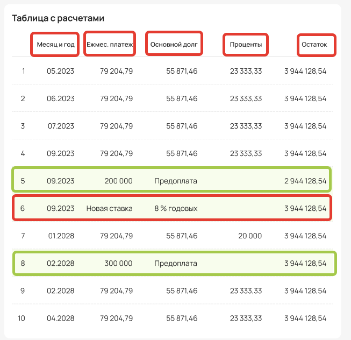Select the 06.2023 date cell

[60, 98]
